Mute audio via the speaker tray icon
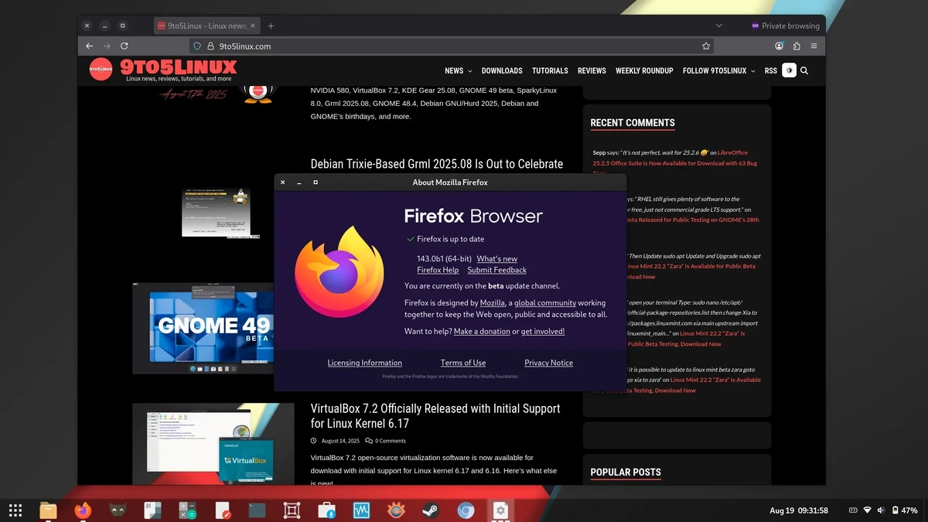Viewport: 928px width, 522px height. coord(881,510)
